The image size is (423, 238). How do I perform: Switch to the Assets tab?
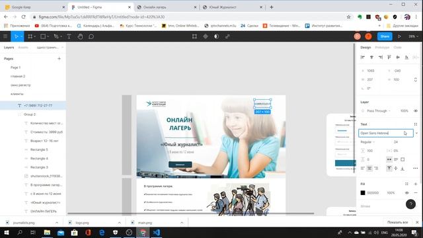(23, 48)
